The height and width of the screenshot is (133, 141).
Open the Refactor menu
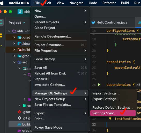[109, 3]
